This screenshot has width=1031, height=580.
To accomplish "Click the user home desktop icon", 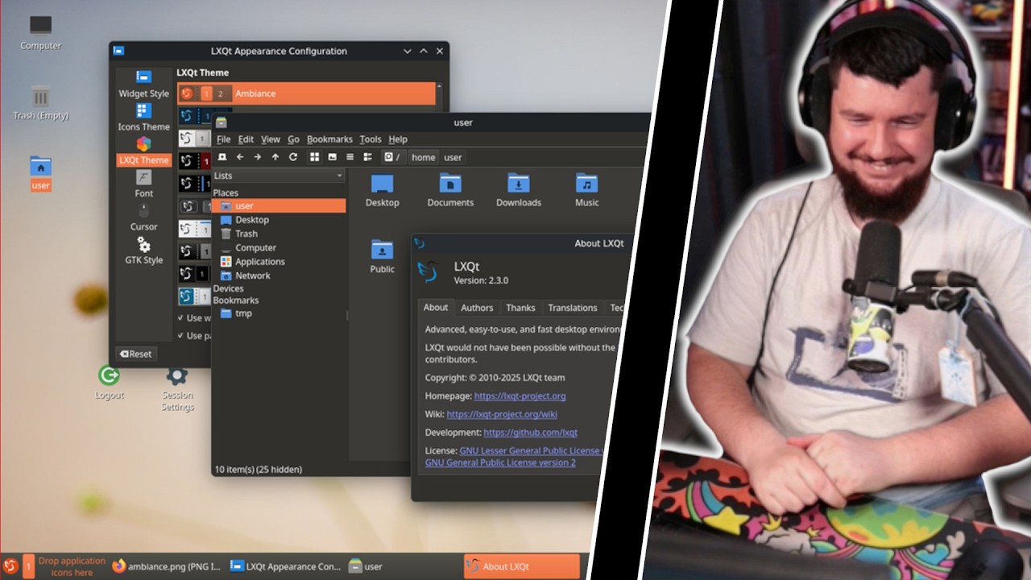I will [40, 173].
